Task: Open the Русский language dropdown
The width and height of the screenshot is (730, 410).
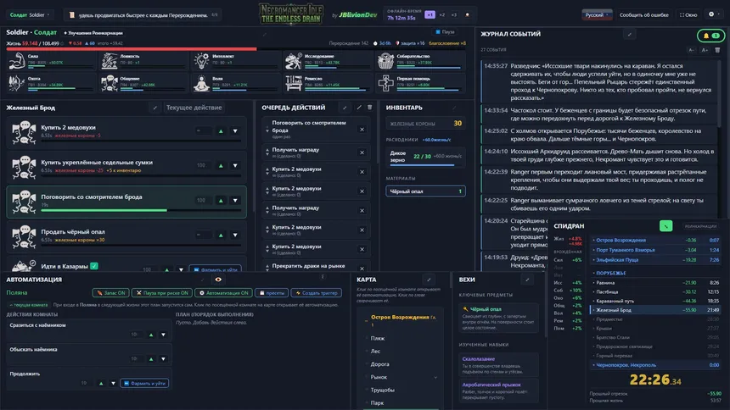Action: tap(597, 15)
